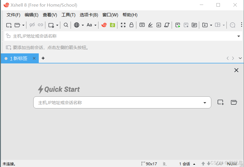Image resolution: width=244 pixels, height=167 pixels.
Task: Click Quick Start new session icon
Action: 221,102
